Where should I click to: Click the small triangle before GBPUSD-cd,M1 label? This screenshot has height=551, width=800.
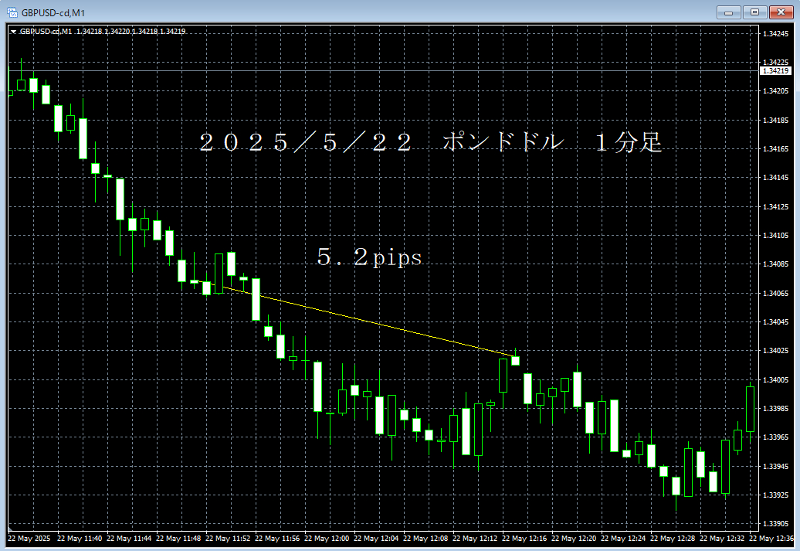click(x=14, y=32)
